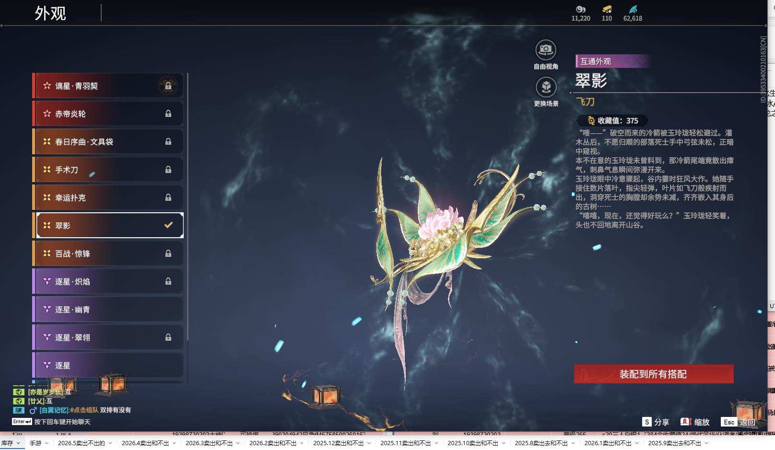Open the 2026.5卖出不出的 sheet tab
775x450 pixels.
pos(82,443)
